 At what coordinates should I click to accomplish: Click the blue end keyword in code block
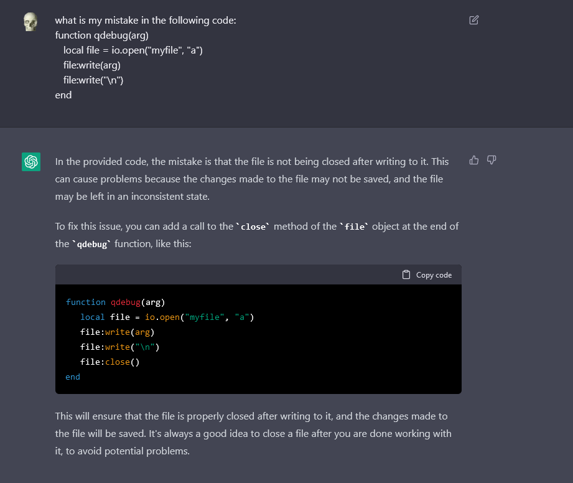tap(73, 377)
